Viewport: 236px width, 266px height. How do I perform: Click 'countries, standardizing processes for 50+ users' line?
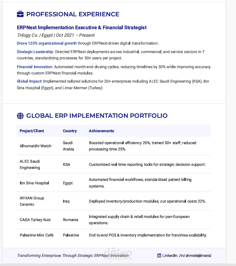[69, 58]
